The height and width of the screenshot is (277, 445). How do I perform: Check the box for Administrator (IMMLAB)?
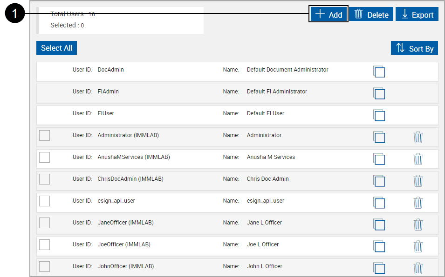pos(44,135)
